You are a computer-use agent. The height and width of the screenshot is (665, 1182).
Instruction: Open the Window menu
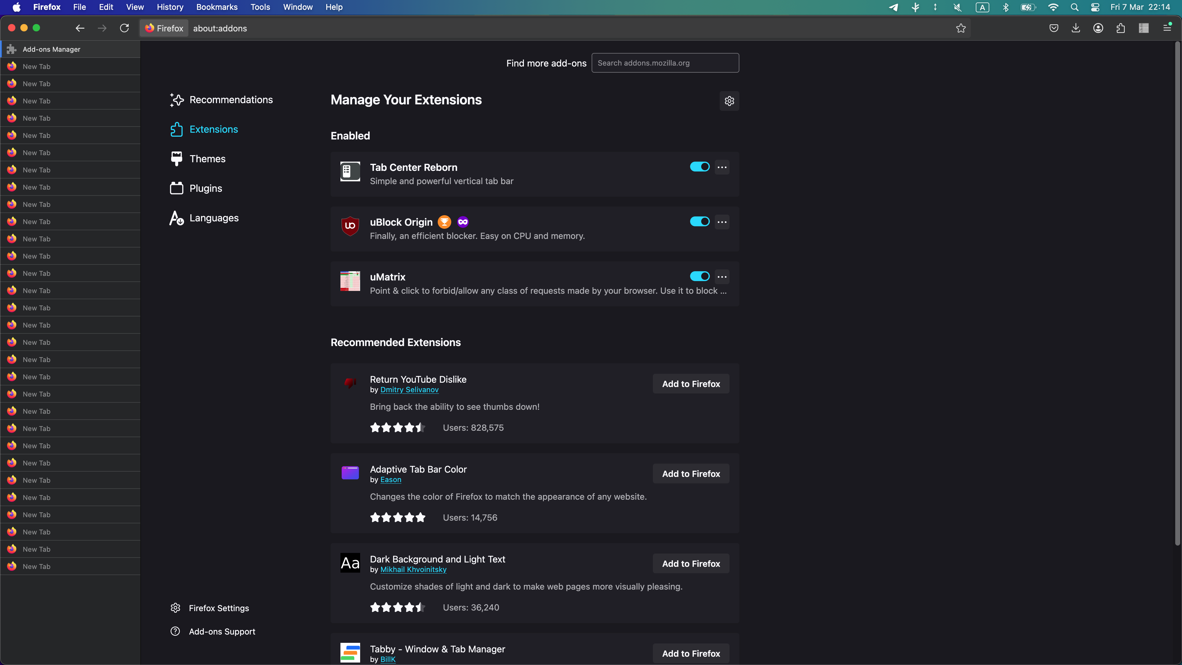[x=298, y=7]
